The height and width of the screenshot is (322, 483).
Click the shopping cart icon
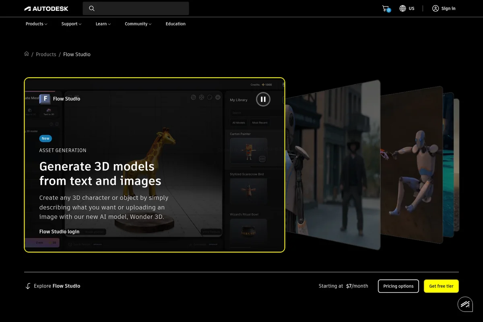pos(385,8)
